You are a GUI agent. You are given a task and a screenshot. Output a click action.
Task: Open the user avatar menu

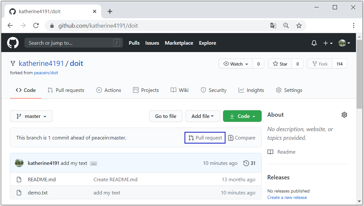pyautogui.click(x=344, y=43)
